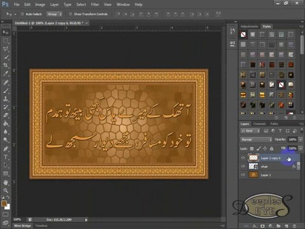305x229 pixels.
Task: Hide the Layer 2 copy 6 layer
Action: 243,158
